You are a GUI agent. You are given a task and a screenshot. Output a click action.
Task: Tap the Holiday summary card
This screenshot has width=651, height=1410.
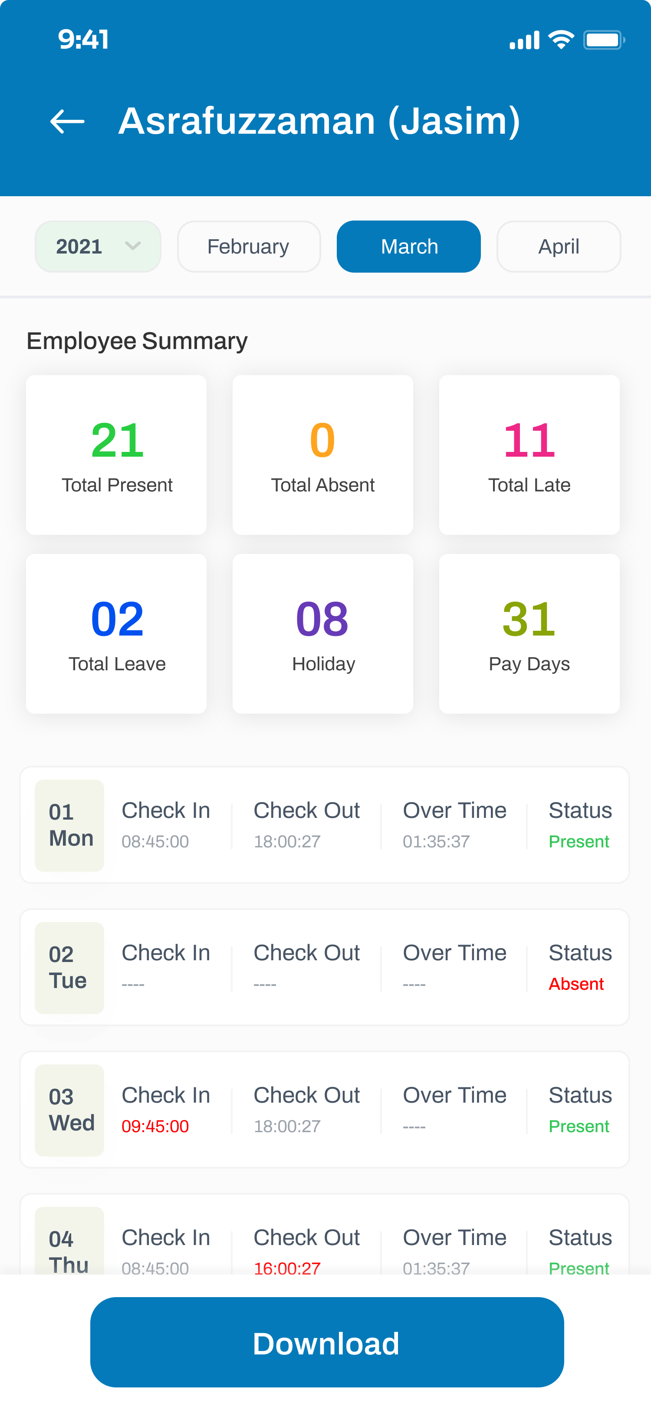(x=323, y=633)
